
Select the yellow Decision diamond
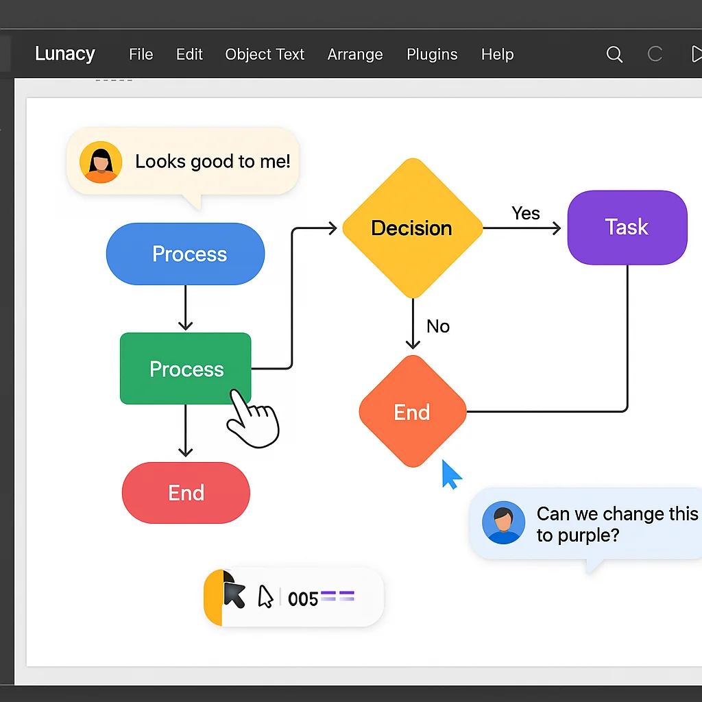[411, 228]
